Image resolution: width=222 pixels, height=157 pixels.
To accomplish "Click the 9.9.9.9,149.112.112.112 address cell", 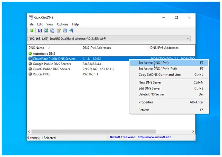I will tap(98, 69).
